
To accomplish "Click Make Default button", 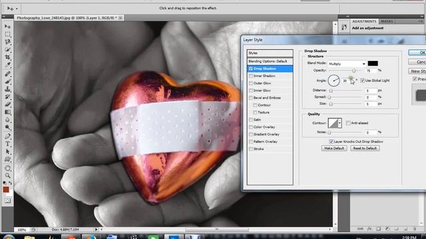I will pyautogui.click(x=334, y=149).
